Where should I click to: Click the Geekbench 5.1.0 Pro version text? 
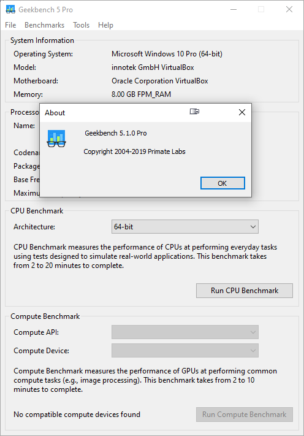116,133
